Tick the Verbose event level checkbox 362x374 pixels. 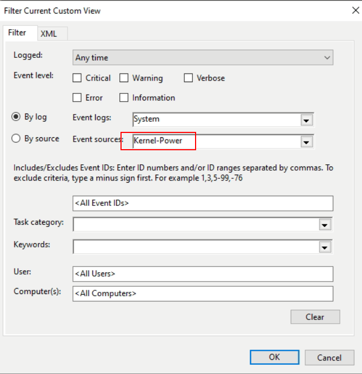[188, 78]
